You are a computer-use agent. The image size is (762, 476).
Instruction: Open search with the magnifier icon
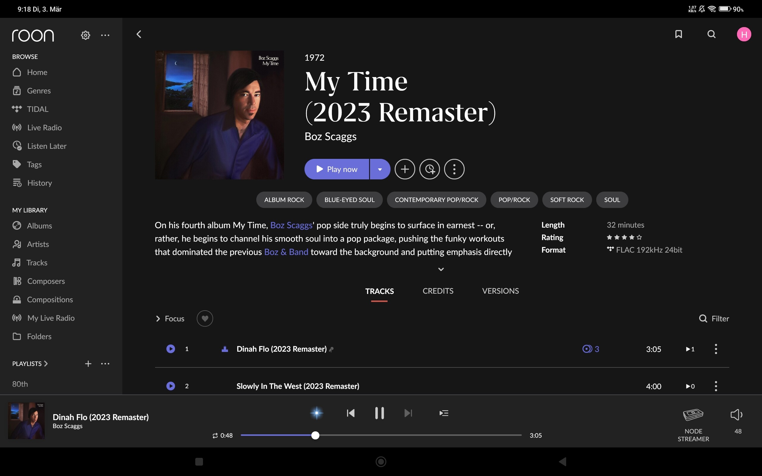[x=711, y=34]
